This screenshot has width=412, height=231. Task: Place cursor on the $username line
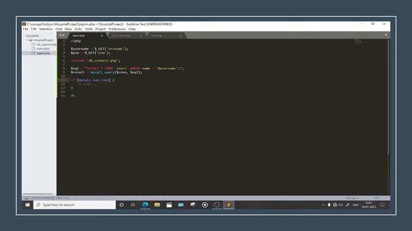point(99,49)
